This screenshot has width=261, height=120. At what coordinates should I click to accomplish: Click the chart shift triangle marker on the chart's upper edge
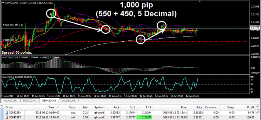(x=200, y=1)
